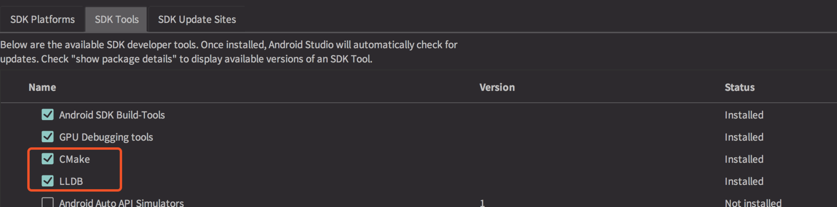Image resolution: width=837 pixels, height=207 pixels.
Task: Select the GPU Debugging tools row label
Action: coord(106,137)
